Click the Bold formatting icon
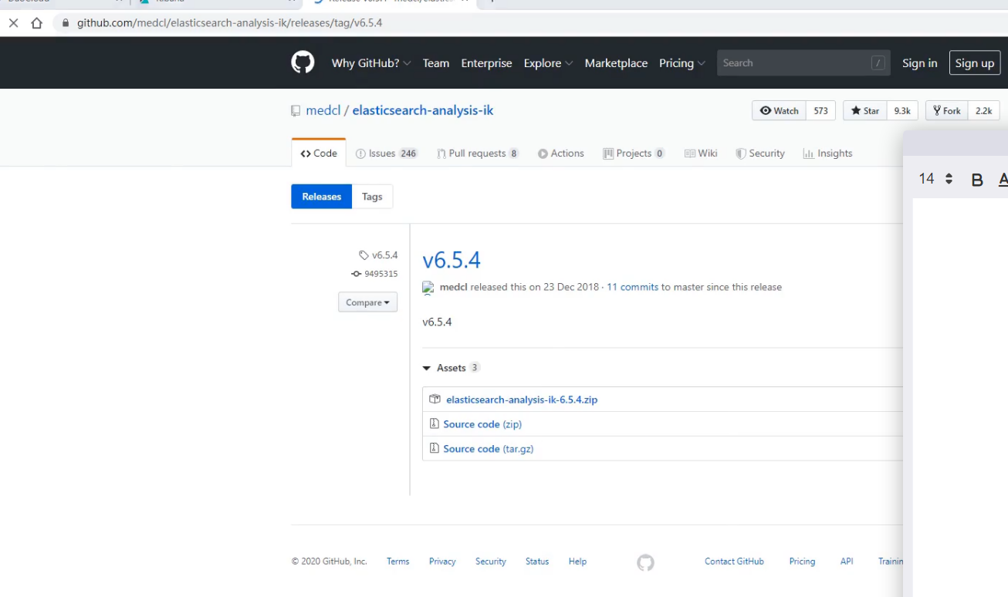Screen dimensions: 1008x597 coord(976,180)
